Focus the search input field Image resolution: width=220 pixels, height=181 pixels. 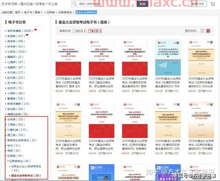click(107, 4)
